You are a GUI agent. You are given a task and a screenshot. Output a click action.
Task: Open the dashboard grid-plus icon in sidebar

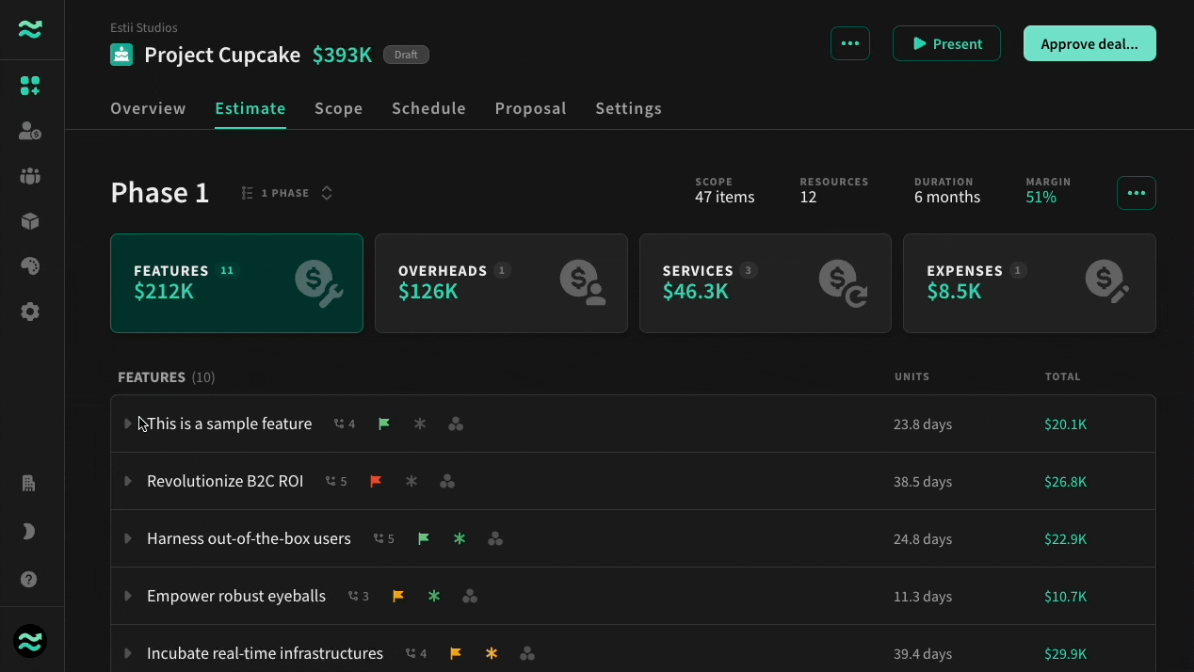click(30, 86)
